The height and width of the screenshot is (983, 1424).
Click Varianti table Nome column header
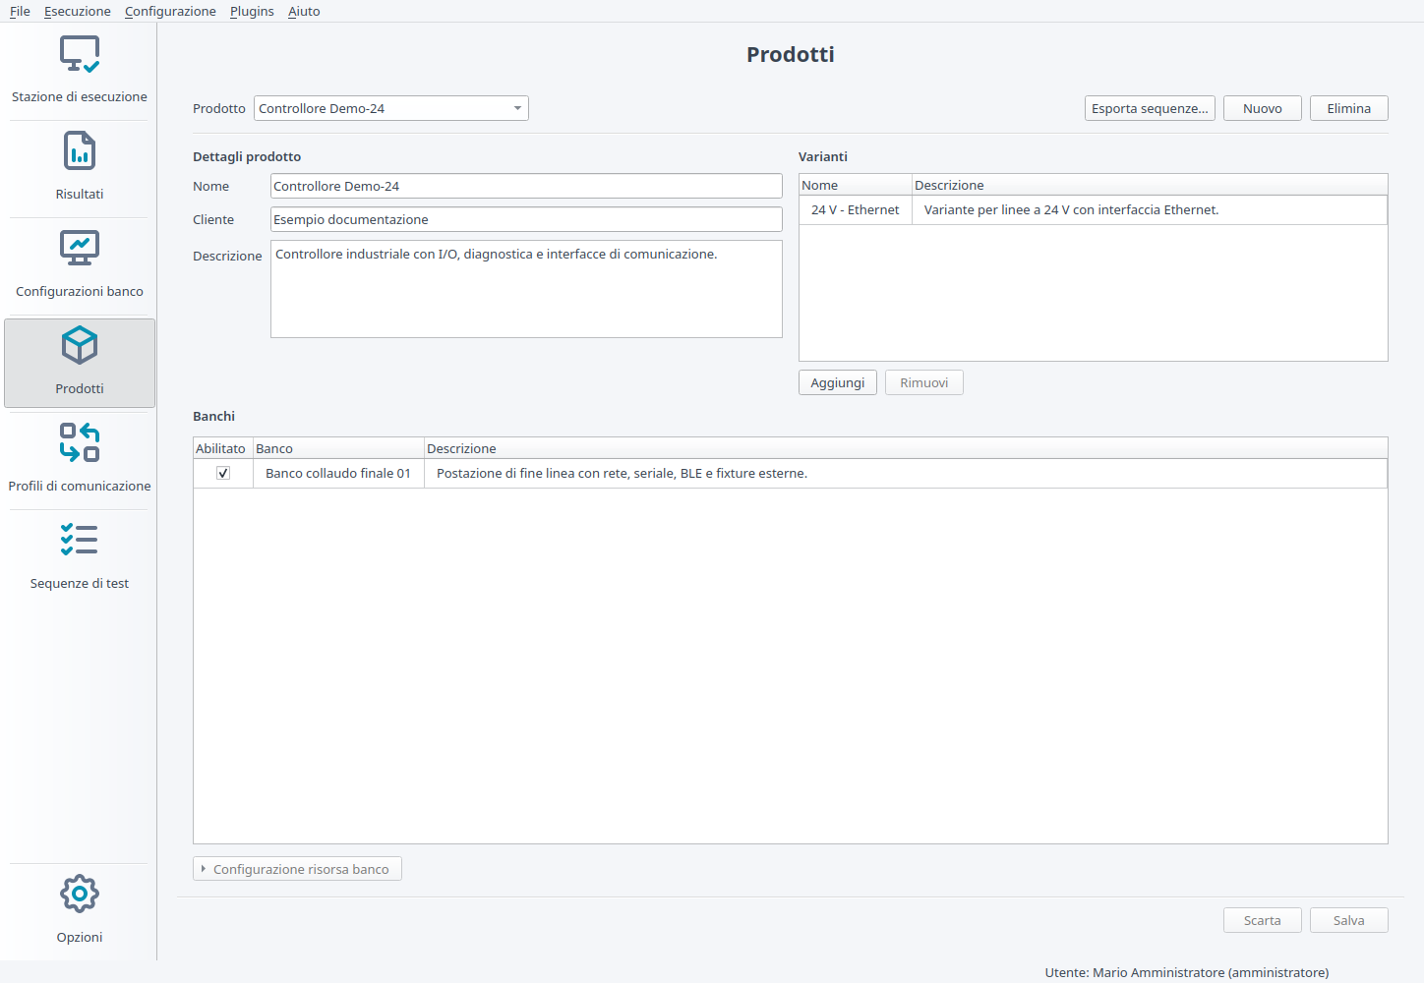856,185
